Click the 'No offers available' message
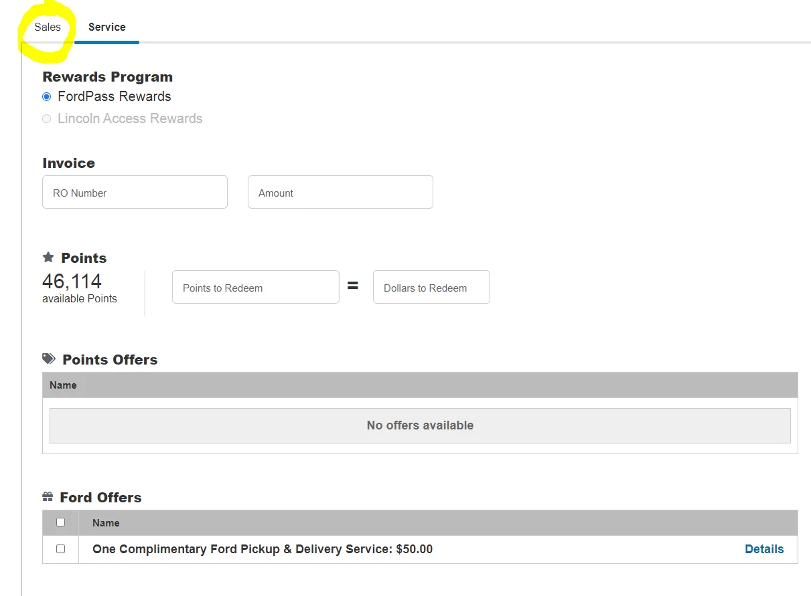 [420, 425]
